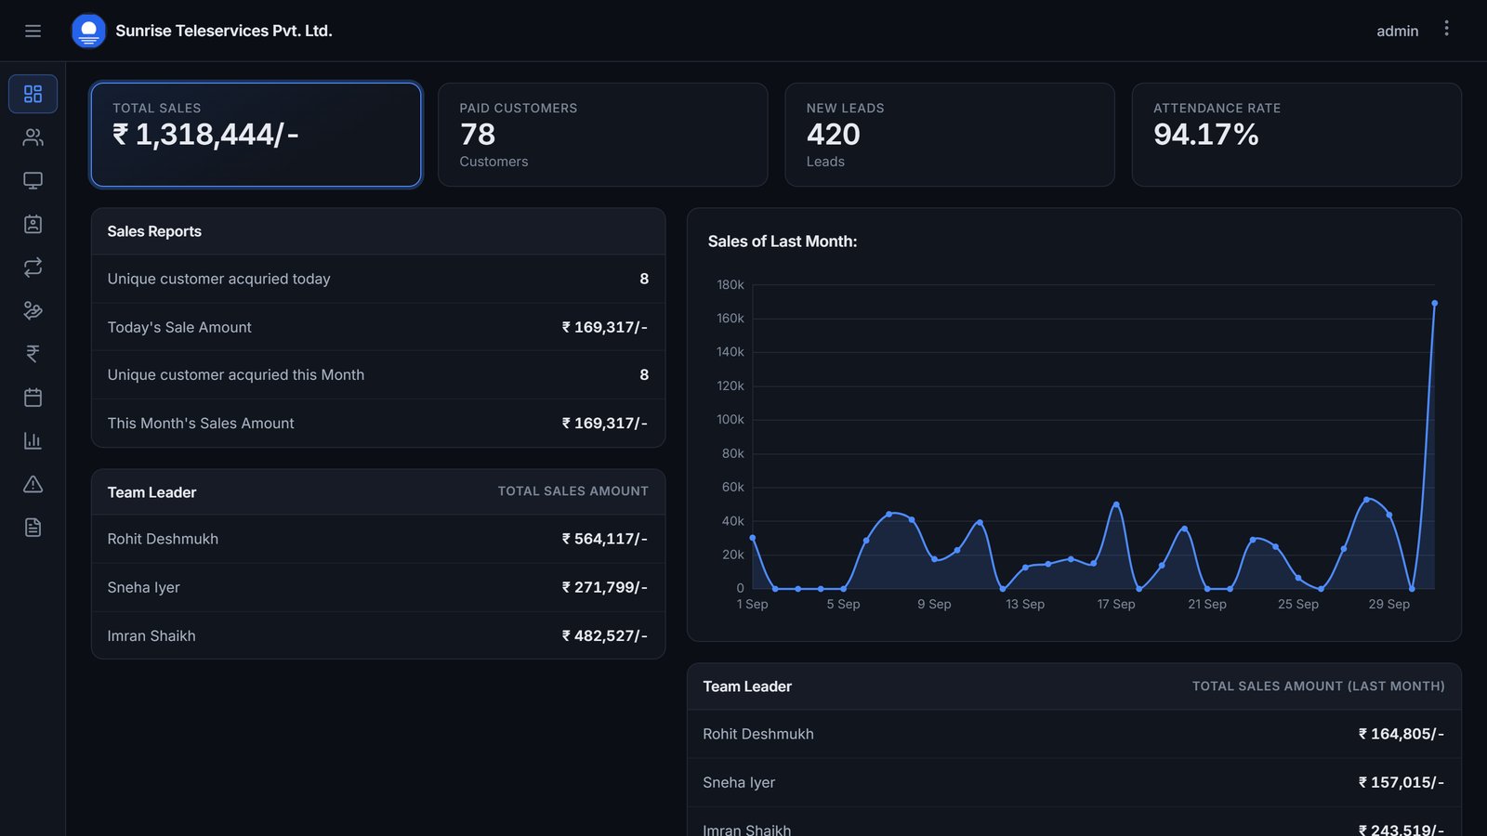Screen dimensions: 1487x836
Task: Select the Attendance Rate card
Action: pyautogui.click(x=1296, y=135)
